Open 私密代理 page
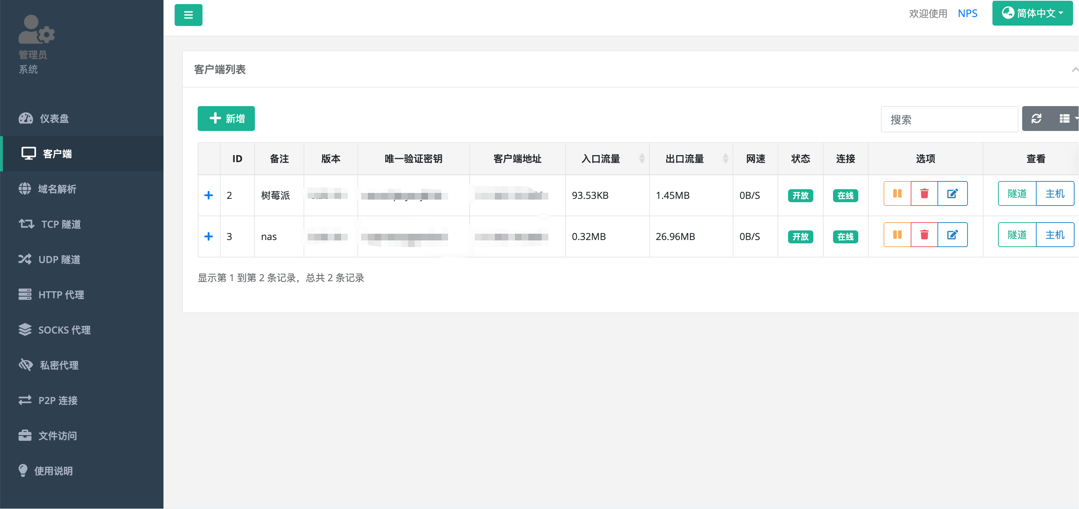The width and height of the screenshot is (1079, 509). coord(82,365)
